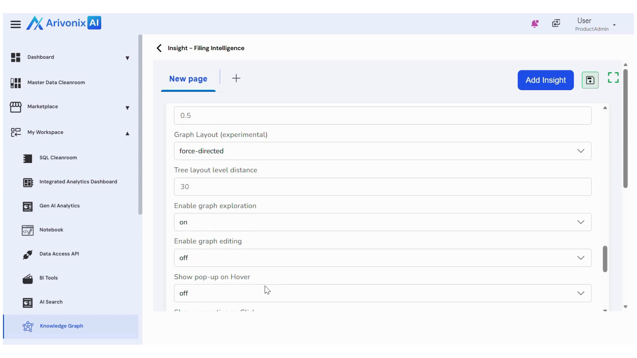The width and height of the screenshot is (637, 358).
Task: Collapse the My Workspace section
Action: click(x=127, y=133)
